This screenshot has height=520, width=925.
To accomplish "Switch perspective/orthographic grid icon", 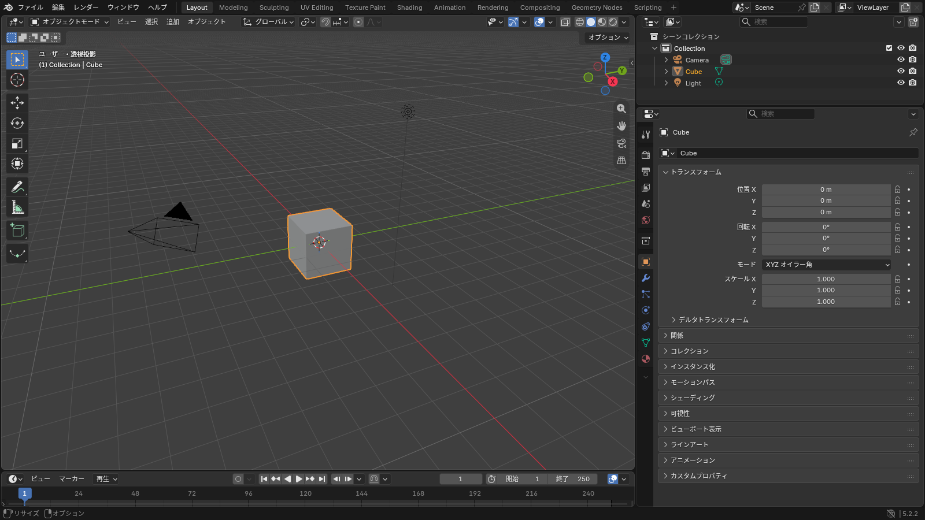I will pos(621,161).
